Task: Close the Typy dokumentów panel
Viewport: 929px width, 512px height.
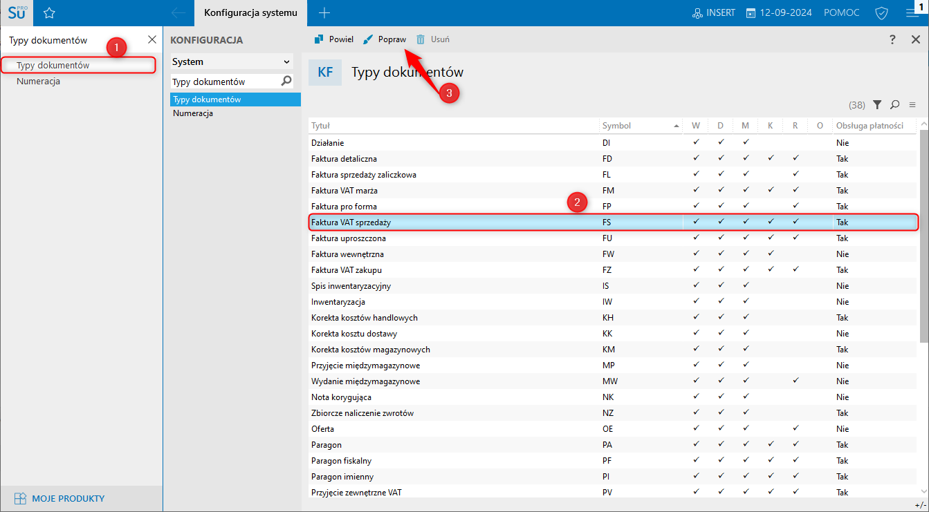Action: pos(915,39)
